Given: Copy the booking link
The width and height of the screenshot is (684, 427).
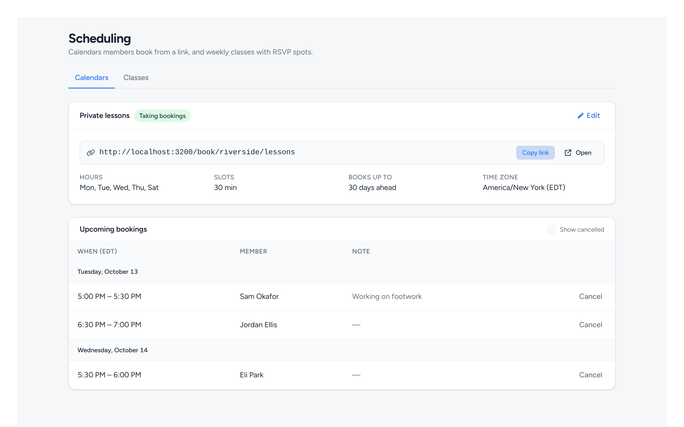Looking at the screenshot, I should 535,153.
